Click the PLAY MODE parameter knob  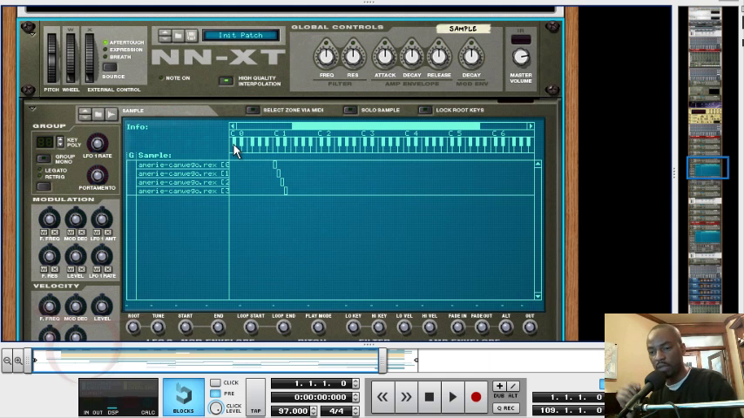(x=318, y=327)
